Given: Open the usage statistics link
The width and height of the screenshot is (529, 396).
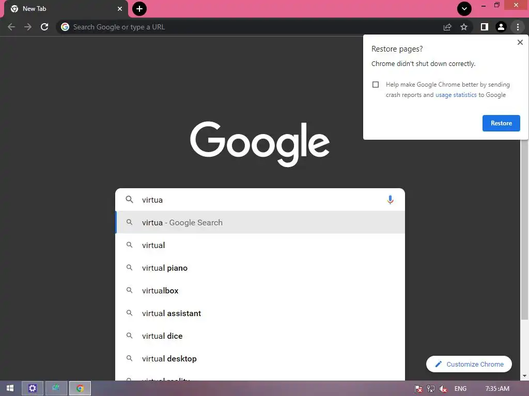Looking at the screenshot, I should click(456, 95).
